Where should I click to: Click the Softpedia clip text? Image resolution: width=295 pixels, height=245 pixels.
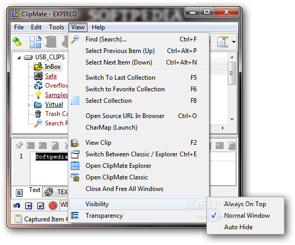51,156
